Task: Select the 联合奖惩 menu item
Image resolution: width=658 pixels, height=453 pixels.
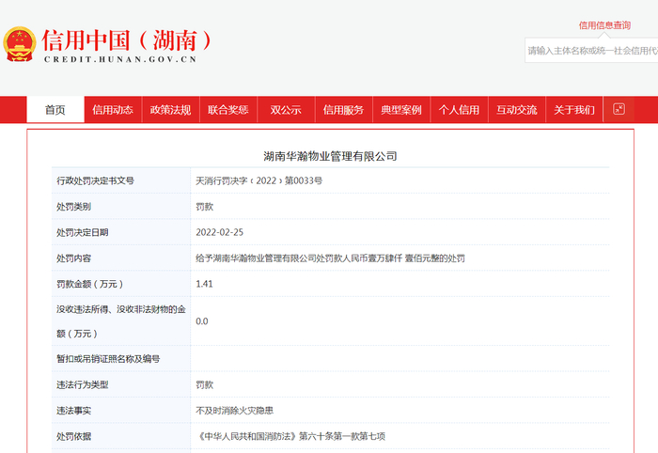Action: click(x=228, y=110)
